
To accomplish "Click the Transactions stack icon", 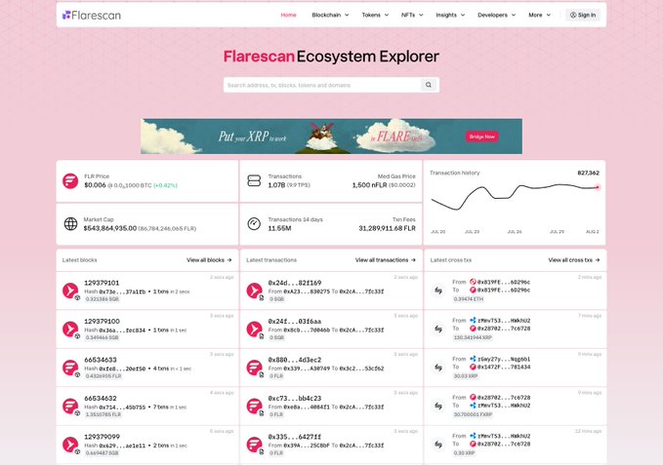I will (x=254, y=180).
